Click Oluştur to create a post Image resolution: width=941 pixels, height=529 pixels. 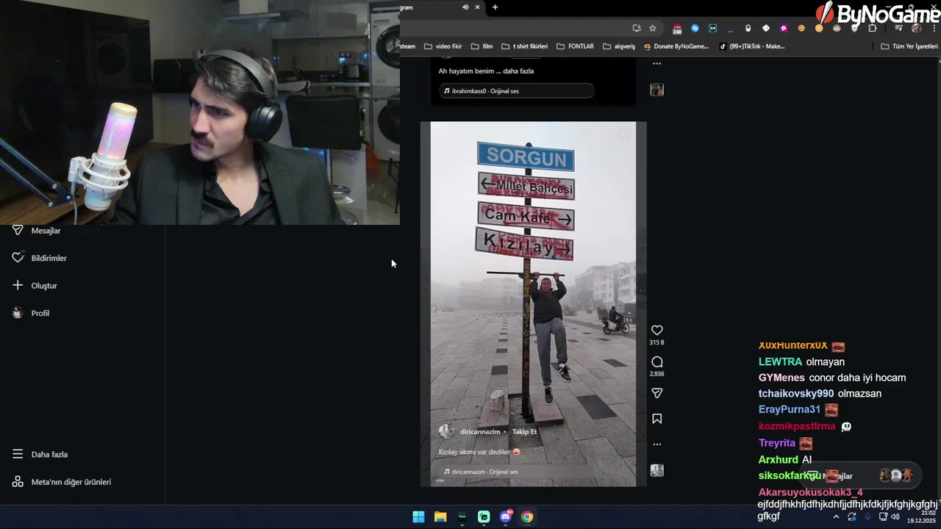point(44,286)
